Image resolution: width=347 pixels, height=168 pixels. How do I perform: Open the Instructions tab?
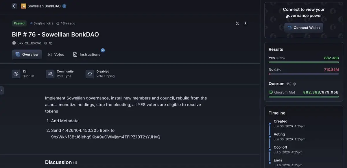(x=87, y=54)
